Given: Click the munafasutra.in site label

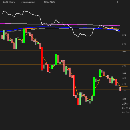Looking at the screenshot, I should point(28,2).
